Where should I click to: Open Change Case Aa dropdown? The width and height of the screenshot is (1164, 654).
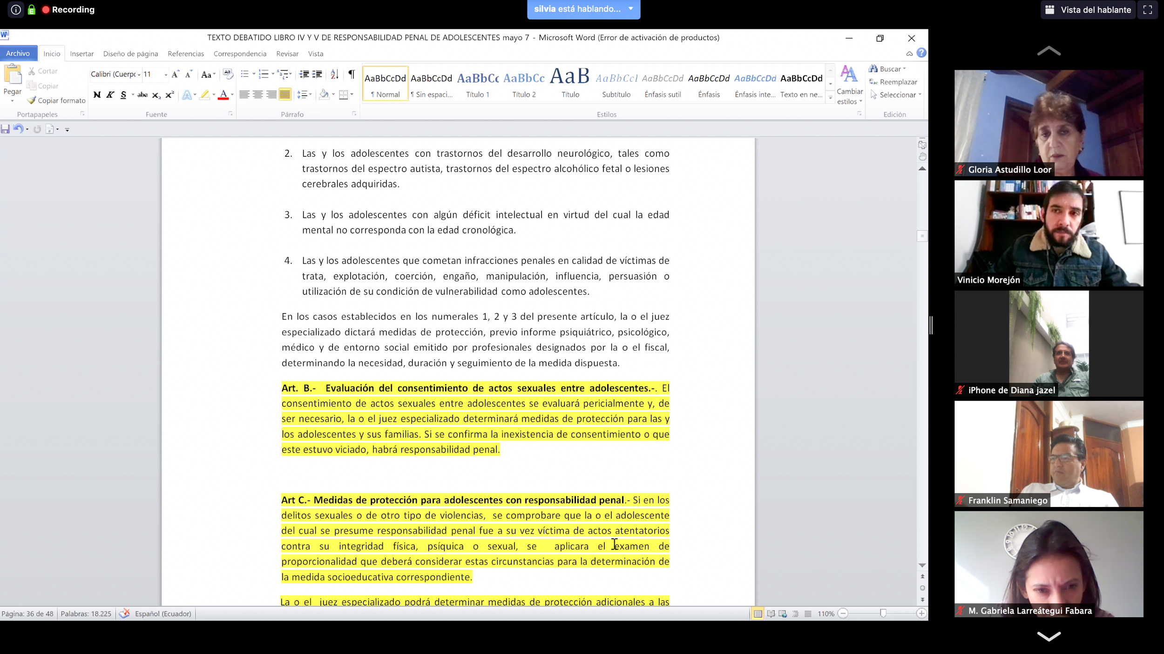pos(208,74)
